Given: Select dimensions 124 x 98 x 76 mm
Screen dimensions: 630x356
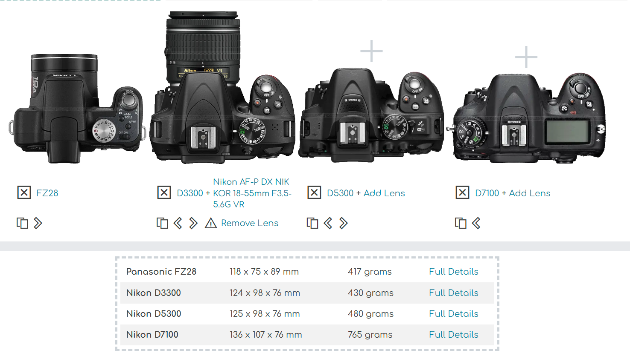Looking at the screenshot, I should 265,293.
